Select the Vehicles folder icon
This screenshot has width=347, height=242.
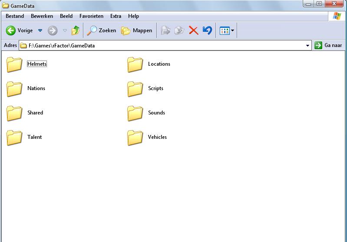[135, 138]
